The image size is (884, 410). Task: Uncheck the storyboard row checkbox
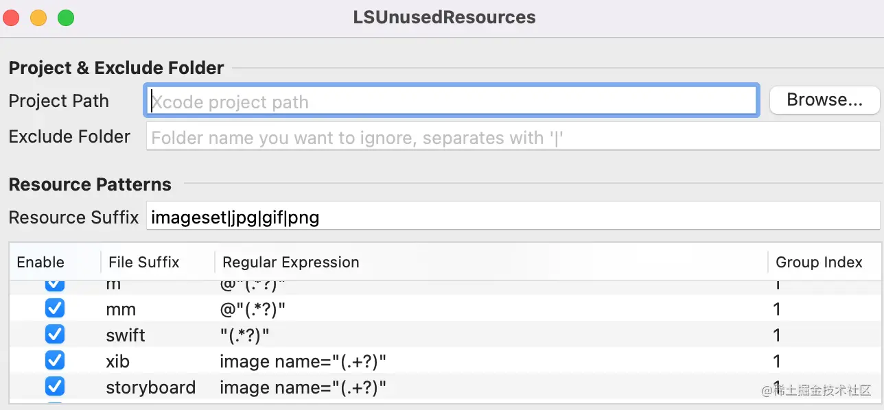pos(55,387)
